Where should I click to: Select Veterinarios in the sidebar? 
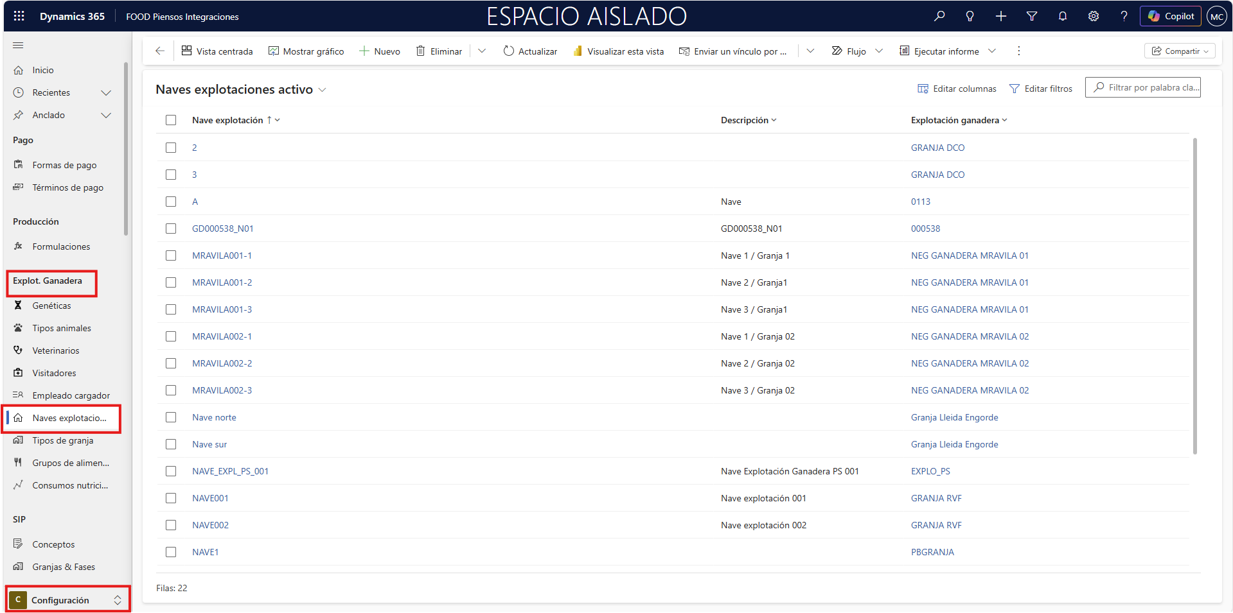pyautogui.click(x=56, y=350)
